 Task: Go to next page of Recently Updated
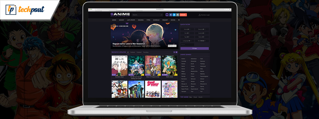pyautogui.click(x=177, y=52)
